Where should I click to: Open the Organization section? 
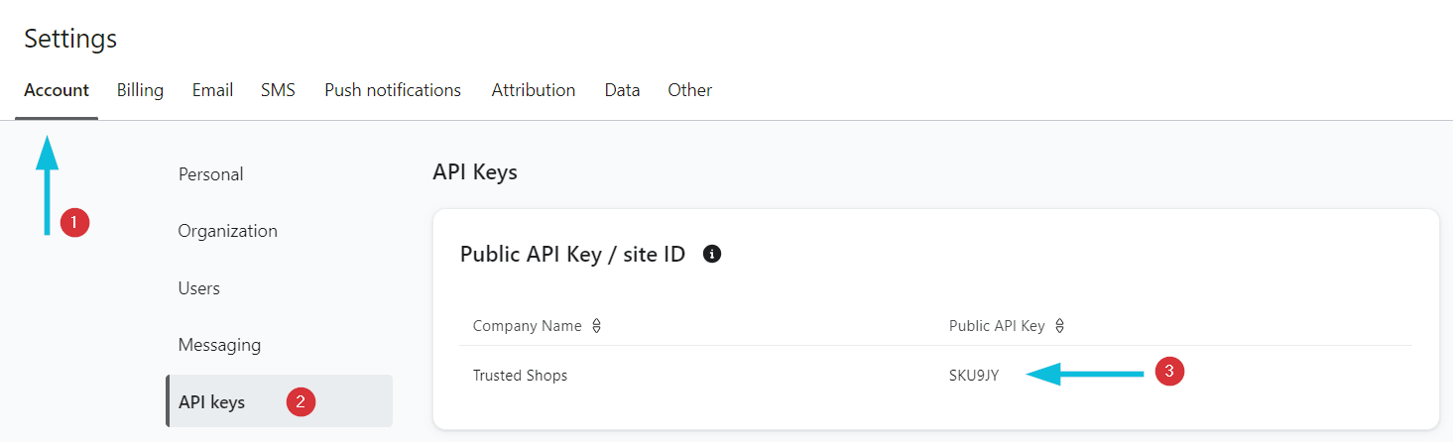click(227, 231)
